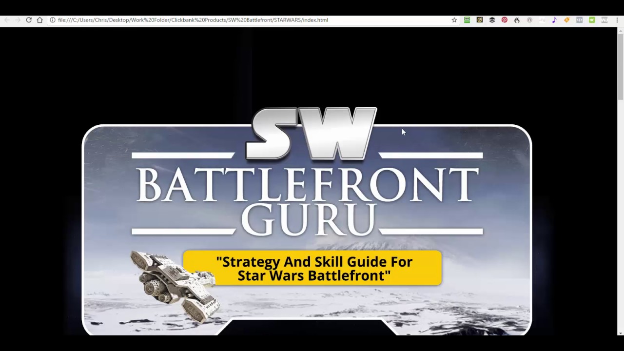The width and height of the screenshot is (624, 351).
Task: Open the grey circular extension icon
Action: click(529, 20)
